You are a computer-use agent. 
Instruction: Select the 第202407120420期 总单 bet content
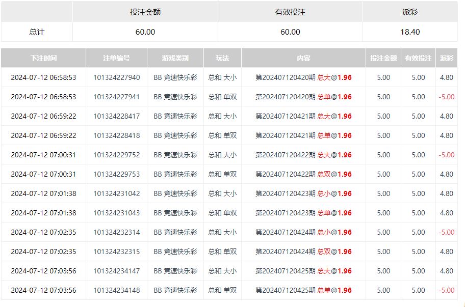[x=303, y=97]
